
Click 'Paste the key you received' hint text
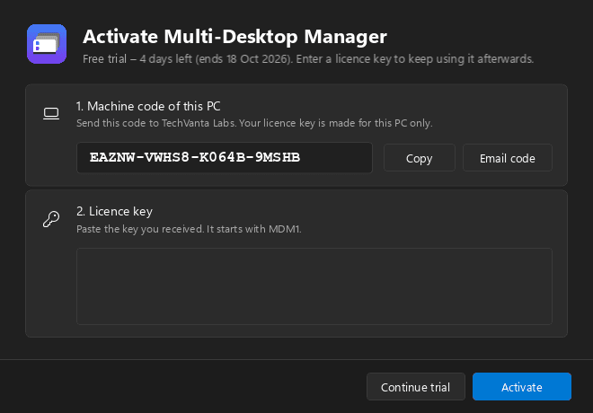click(189, 229)
